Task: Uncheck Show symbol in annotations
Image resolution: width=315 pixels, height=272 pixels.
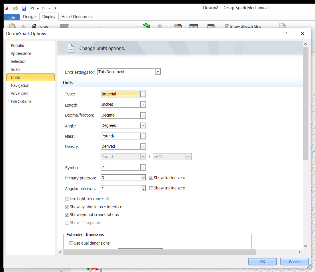Action: coord(67,215)
